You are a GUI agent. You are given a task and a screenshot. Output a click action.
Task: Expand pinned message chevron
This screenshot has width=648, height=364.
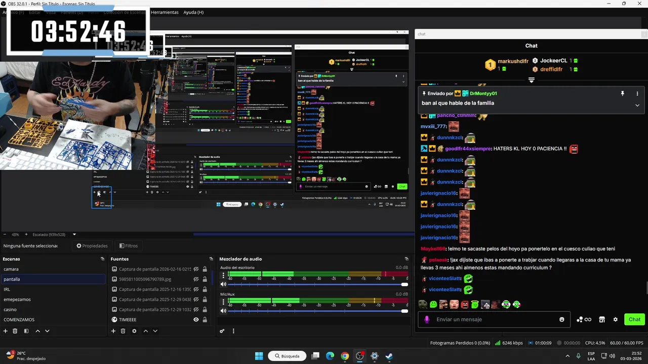[x=637, y=105]
